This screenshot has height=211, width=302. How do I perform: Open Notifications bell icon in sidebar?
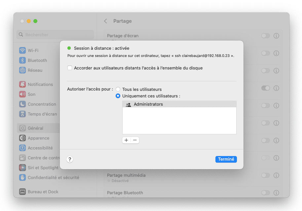[22, 85]
